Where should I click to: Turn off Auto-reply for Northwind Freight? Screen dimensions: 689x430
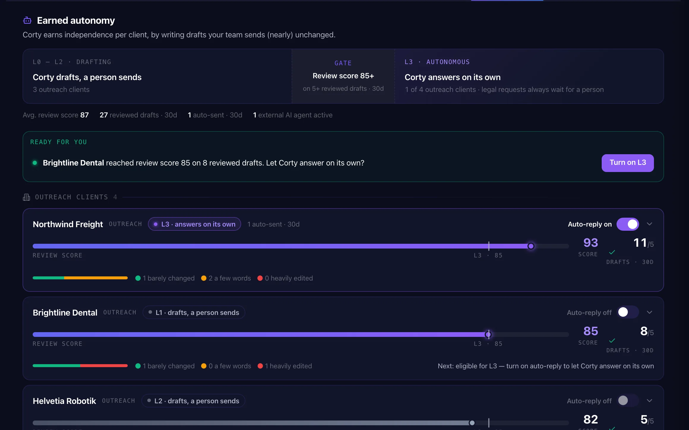(628, 224)
